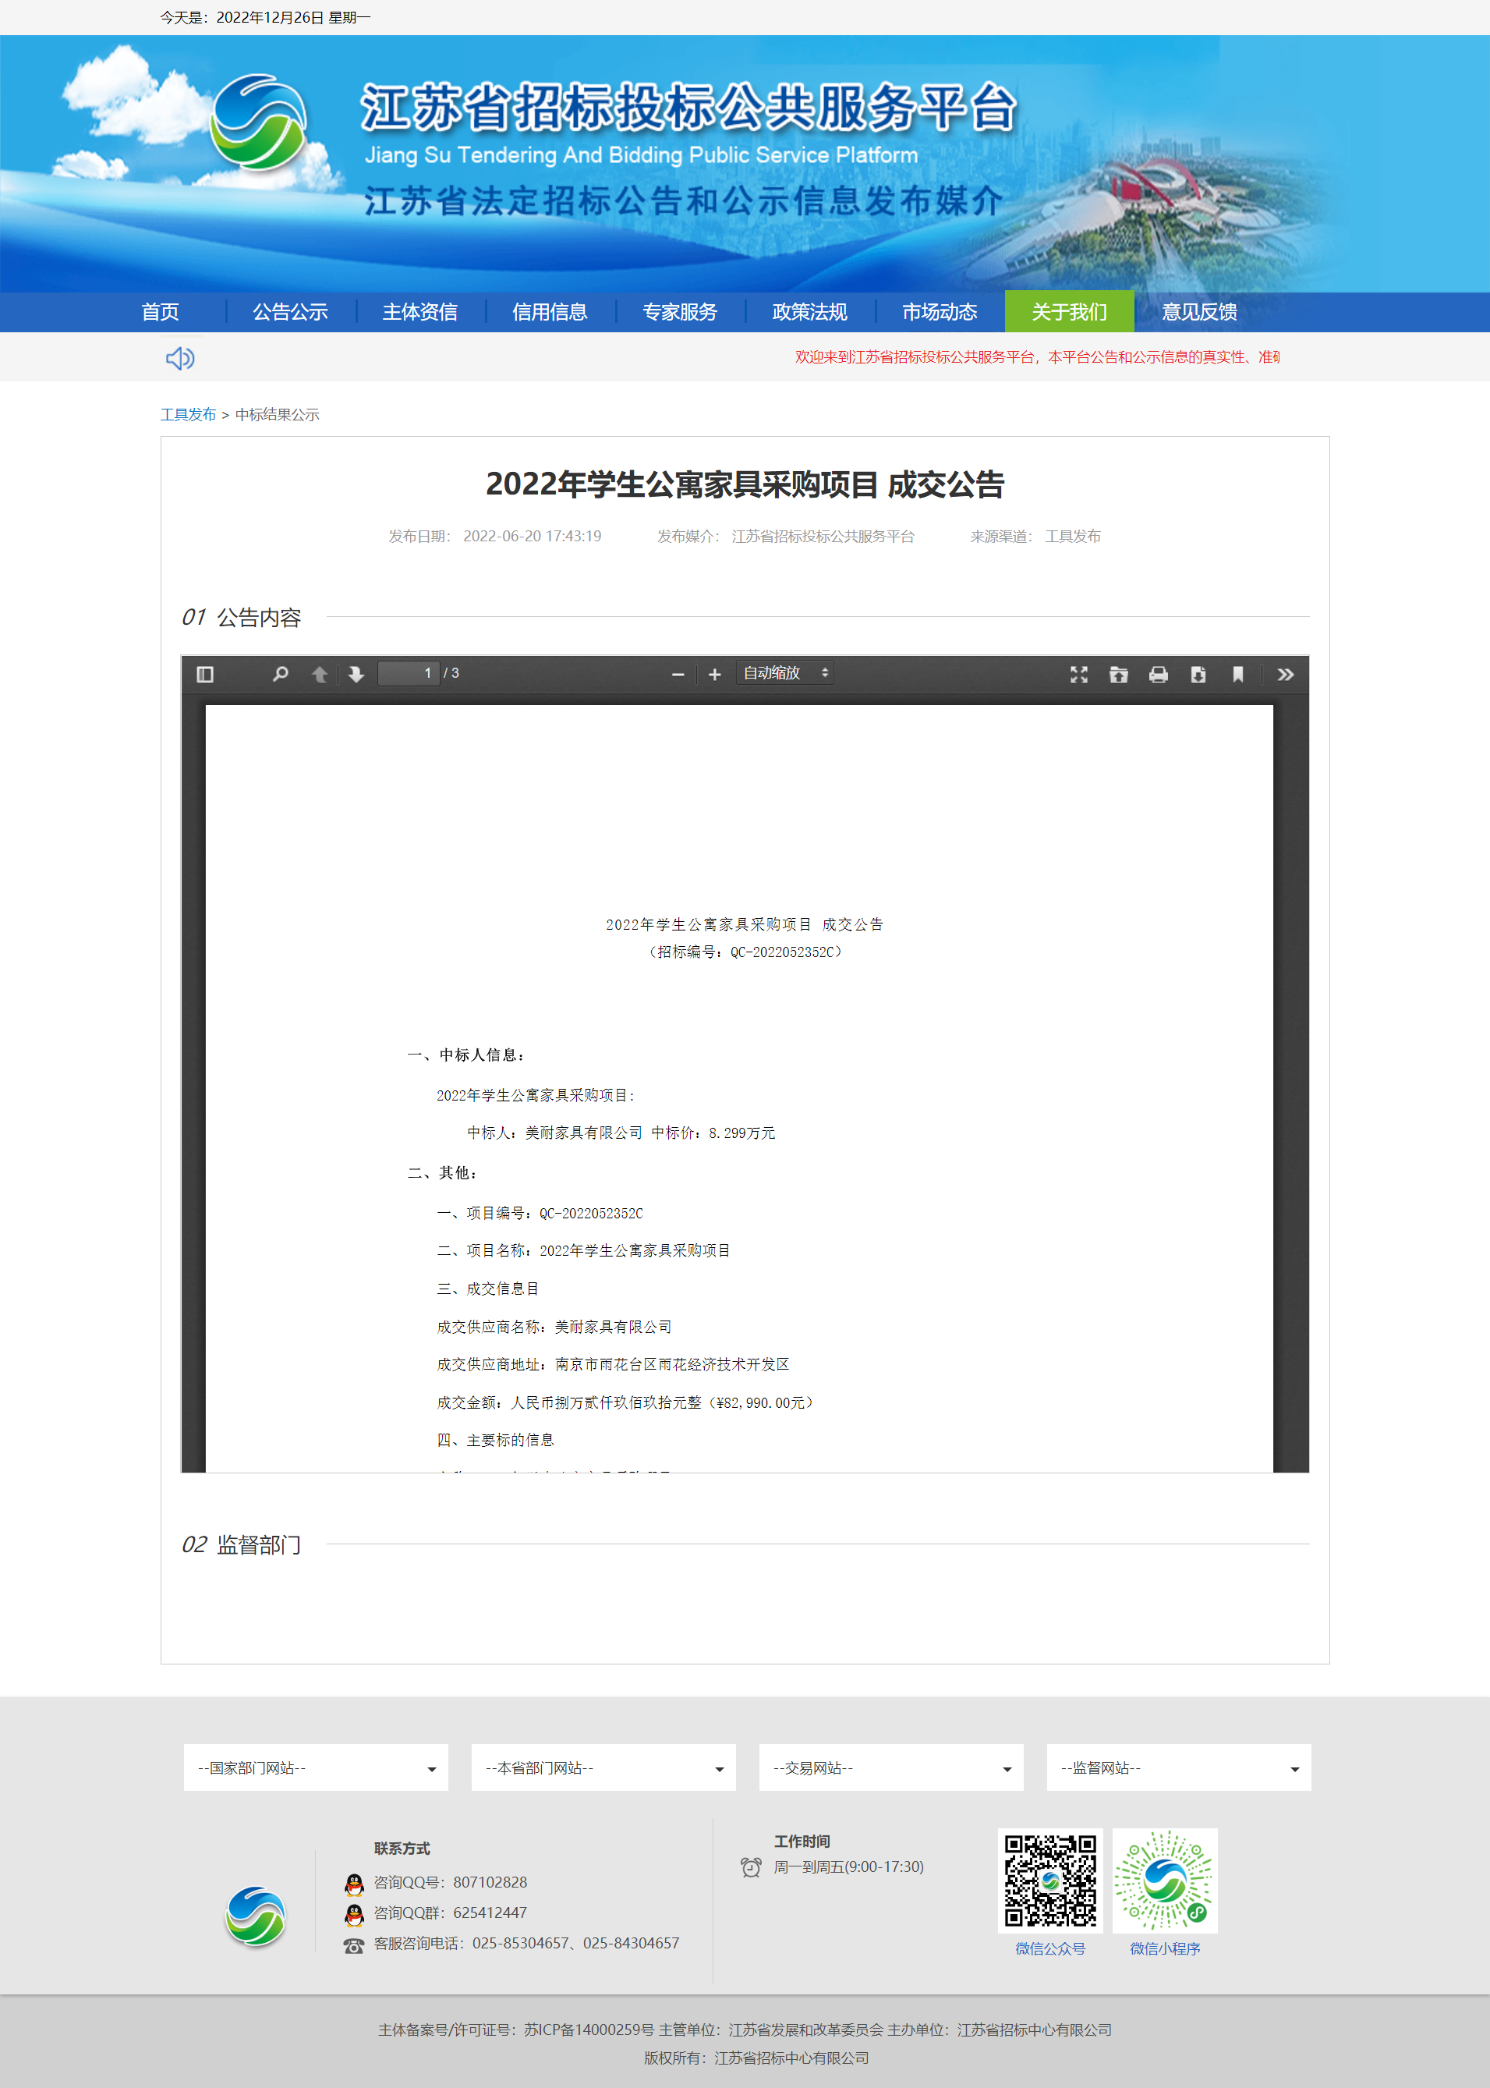The width and height of the screenshot is (1490, 2088).
Task: Click 招标编号 QC-2022052352C in PDF
Action: [x=745, y=952]
